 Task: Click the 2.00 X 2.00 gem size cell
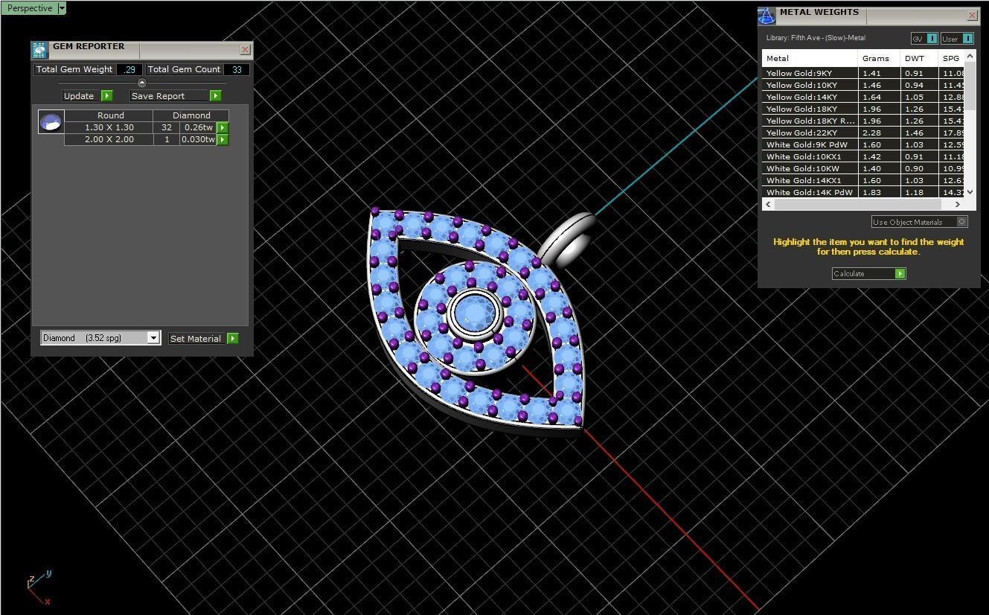(109, 140)
